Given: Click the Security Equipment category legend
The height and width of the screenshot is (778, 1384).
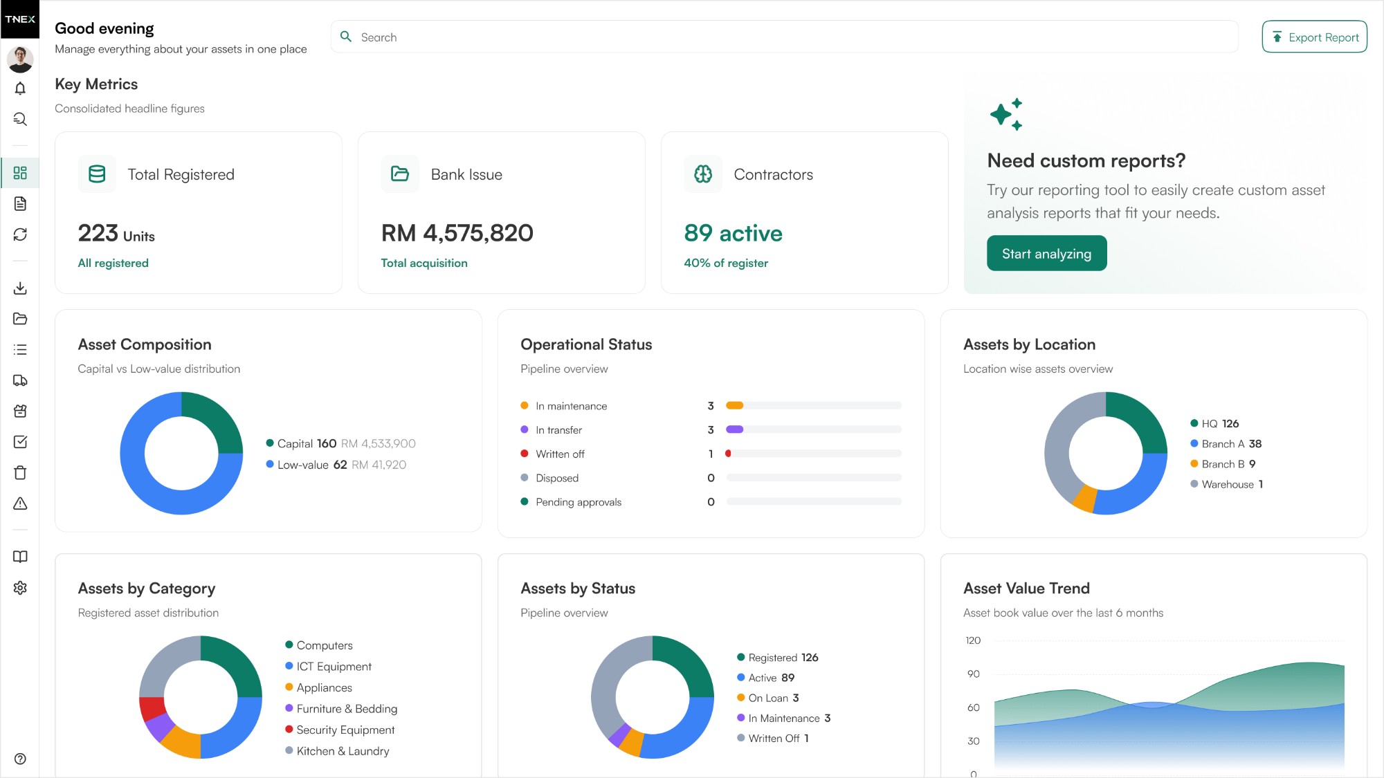Looking at the screenshot, I should tap(339, 730).
